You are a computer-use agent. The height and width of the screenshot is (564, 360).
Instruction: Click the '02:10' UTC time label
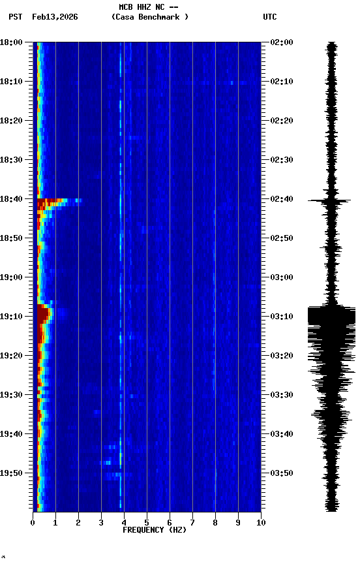tap(282, 82)
